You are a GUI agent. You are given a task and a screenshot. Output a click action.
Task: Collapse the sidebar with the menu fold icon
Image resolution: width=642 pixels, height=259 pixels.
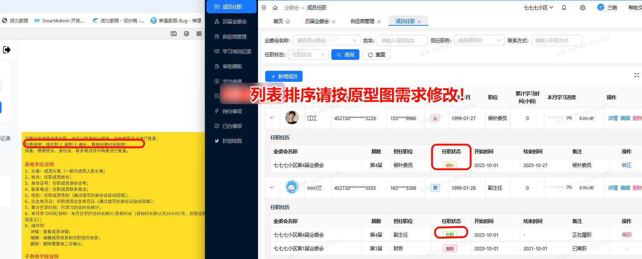pyautogui.click(x=264, y=8)
